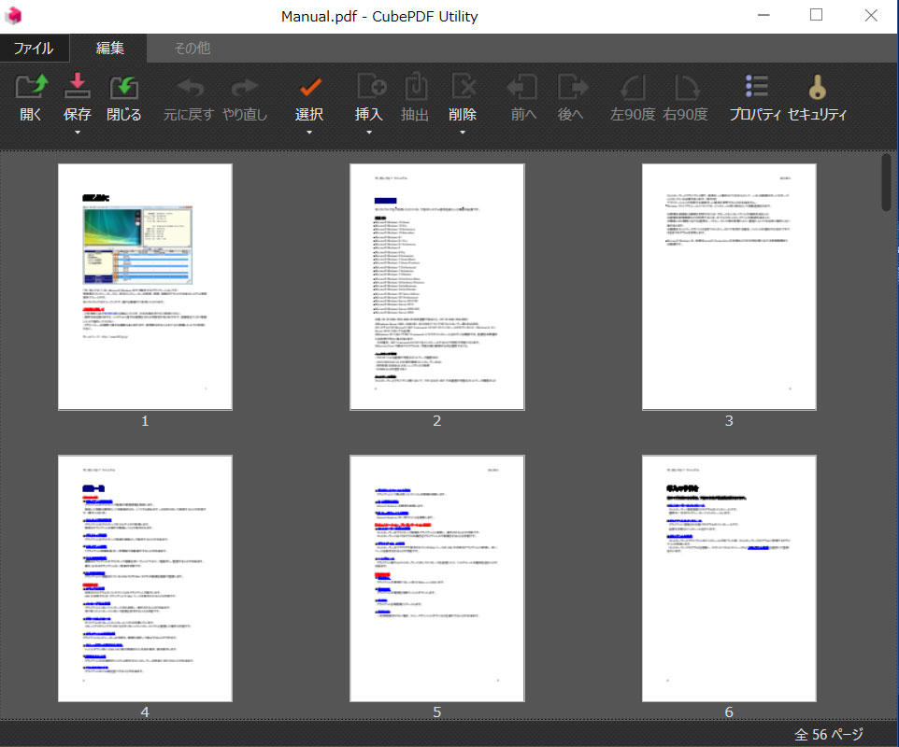Image resolution: width=899 pixels, height=747 pixels.
Task: Click the Close (閉じる) document icon
Action: point(123,88)
